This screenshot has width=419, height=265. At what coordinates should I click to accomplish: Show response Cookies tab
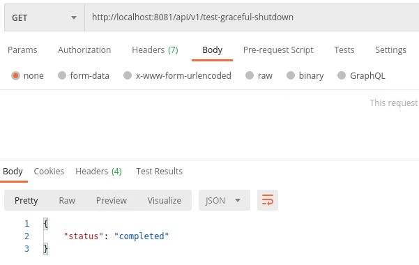click(49, 172)
